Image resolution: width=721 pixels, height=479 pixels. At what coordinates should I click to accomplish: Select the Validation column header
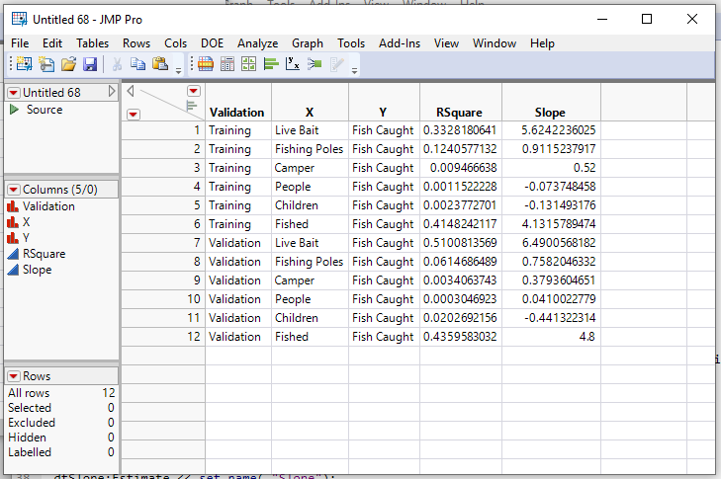coord(236,113)
